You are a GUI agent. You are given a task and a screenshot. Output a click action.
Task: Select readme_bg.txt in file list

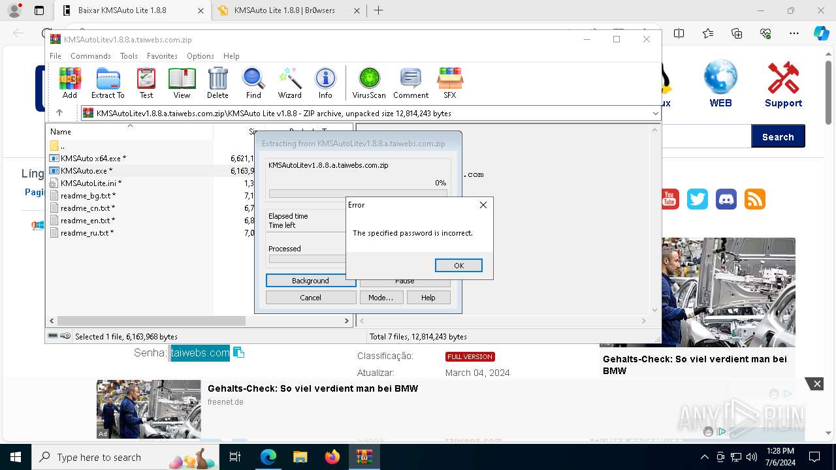tap(83, 195)
